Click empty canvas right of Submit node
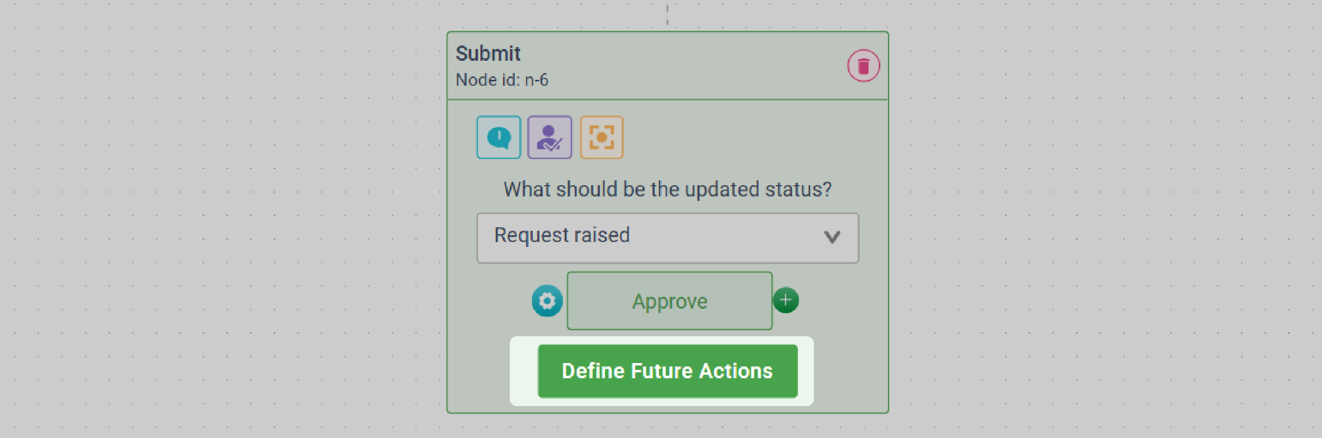The image size is (1322, 438). (x=1103, y=220)
